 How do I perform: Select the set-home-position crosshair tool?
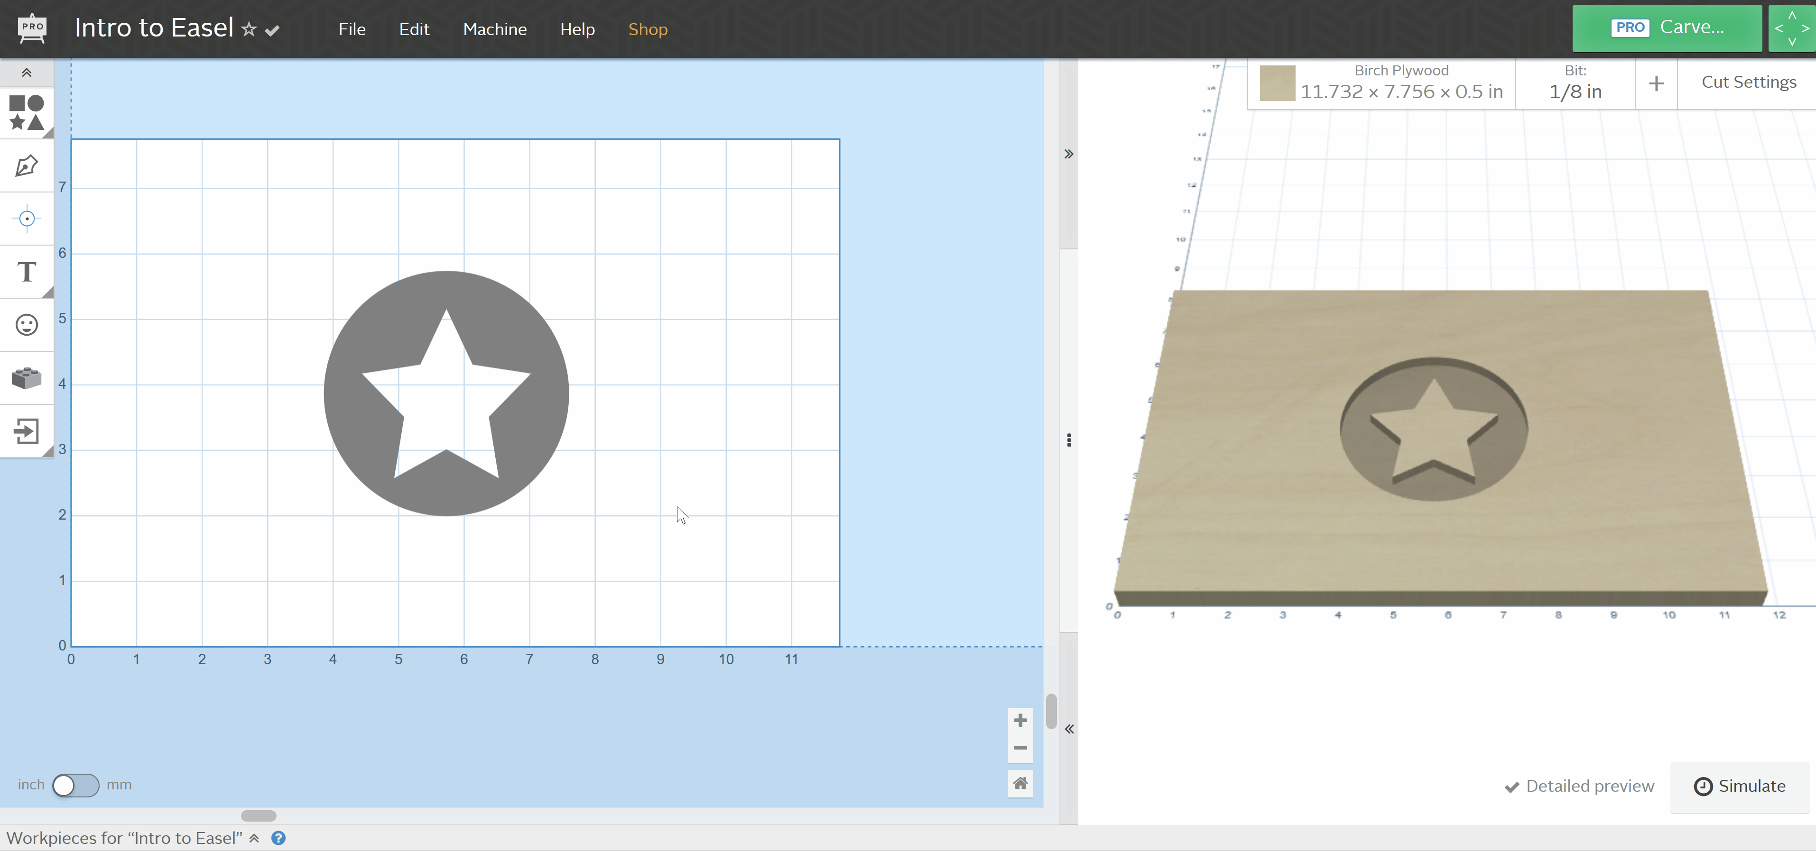[x=26, y=219]
